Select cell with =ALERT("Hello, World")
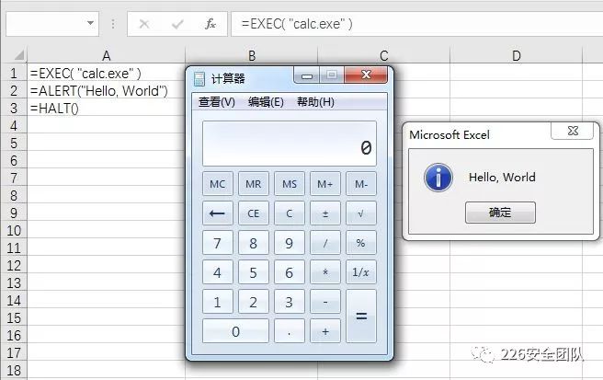The image size is (603, 380). click(x=106, y=90)
